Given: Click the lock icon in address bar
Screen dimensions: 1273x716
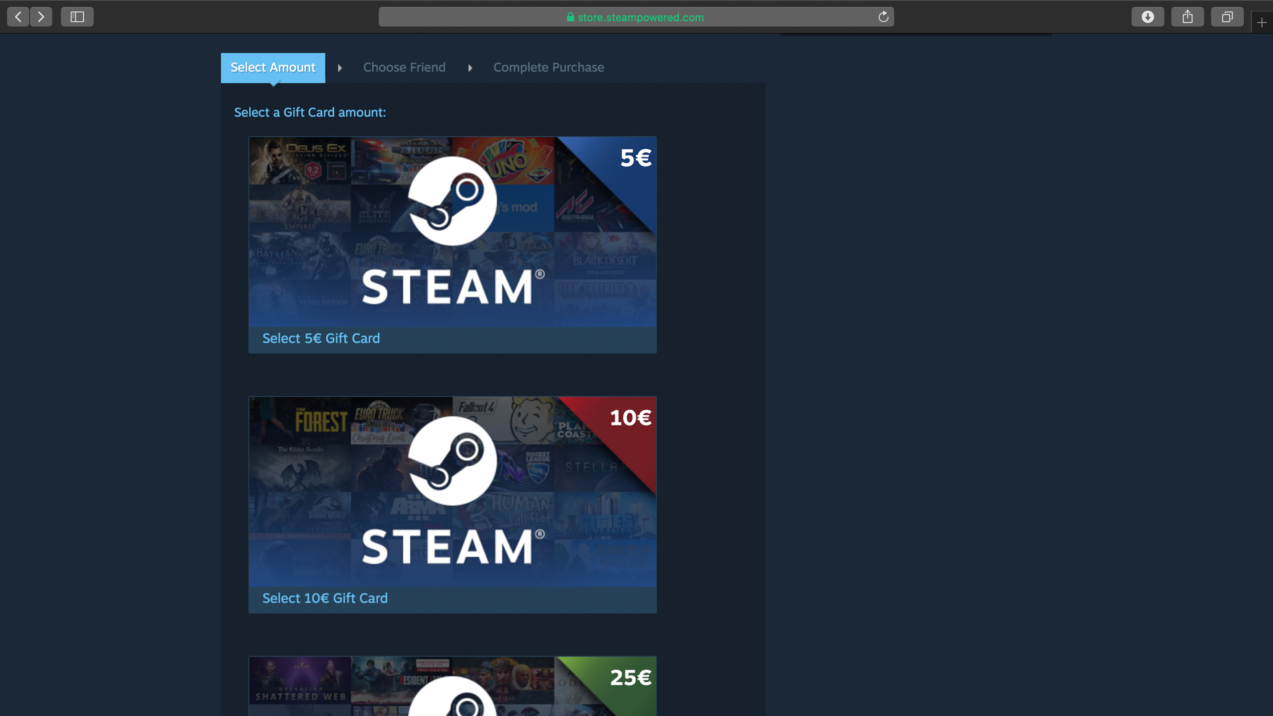Looking at the screenshot, I should (570, 17).
